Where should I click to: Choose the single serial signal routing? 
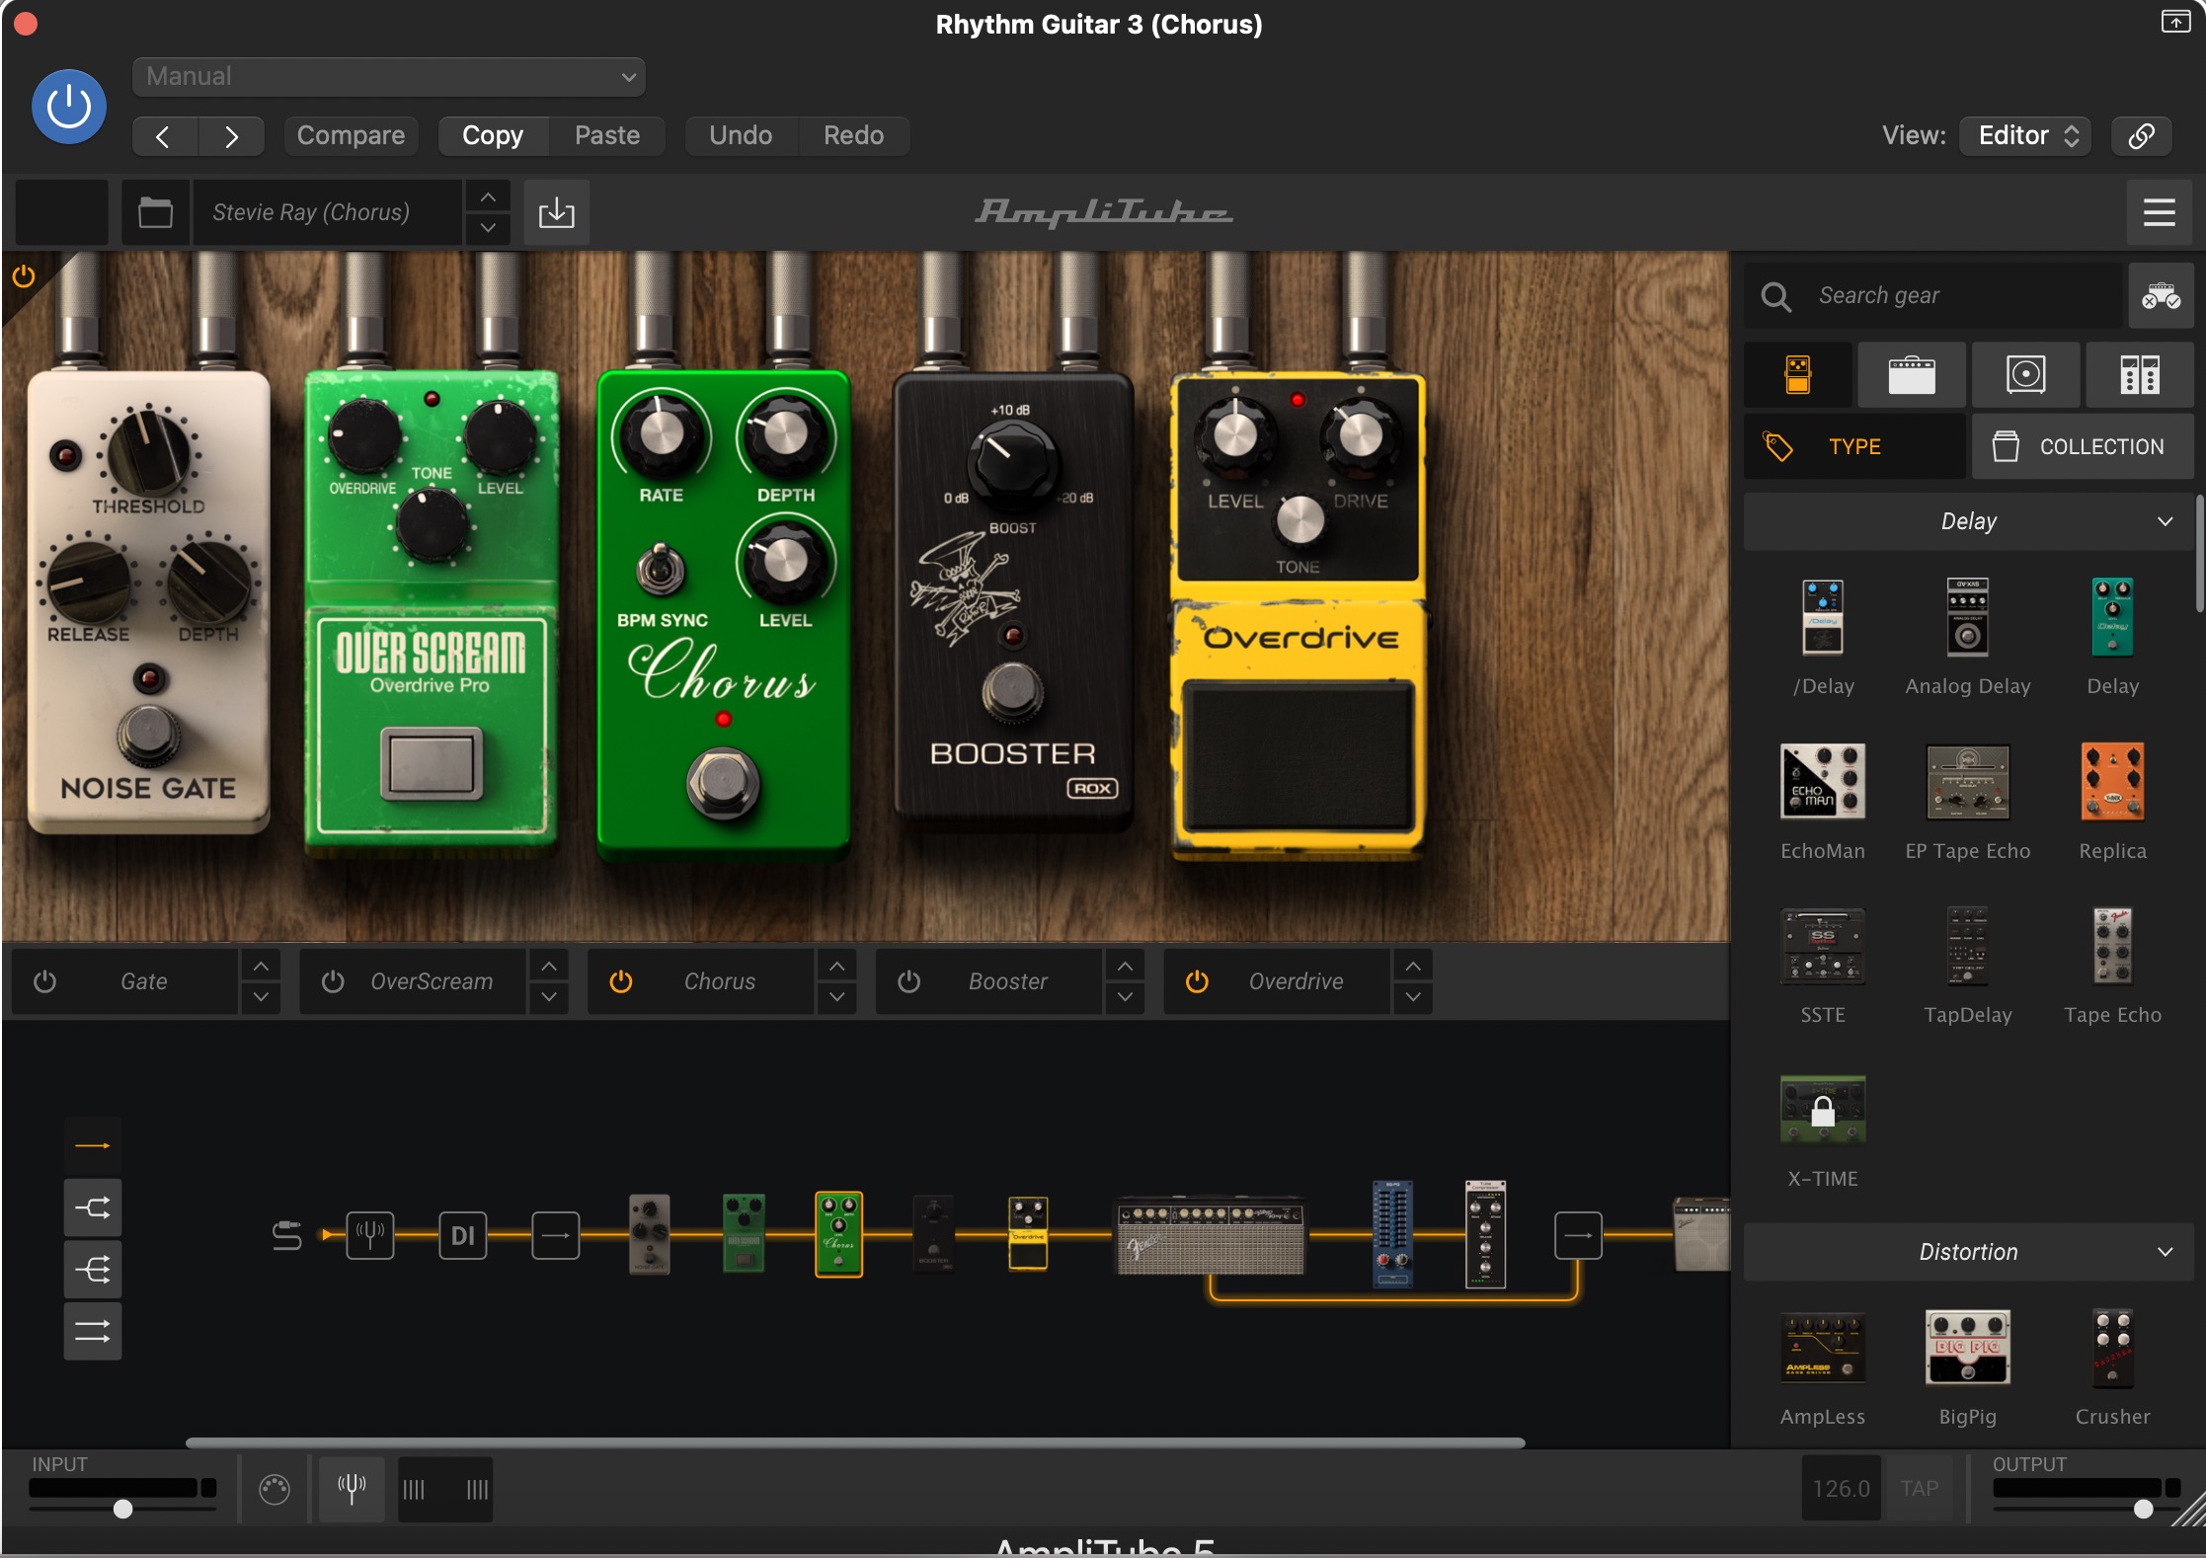[x=93, y=1145]
